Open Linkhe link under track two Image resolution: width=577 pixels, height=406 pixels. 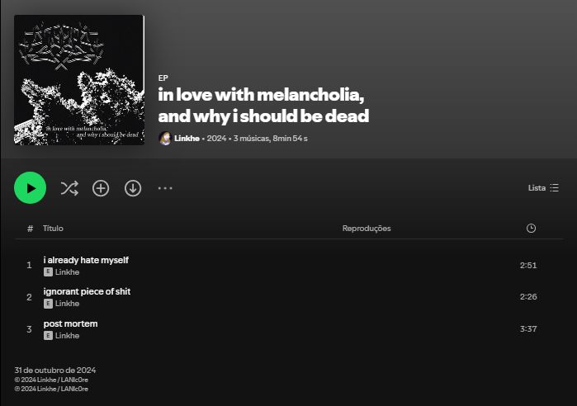coord(68,304)
